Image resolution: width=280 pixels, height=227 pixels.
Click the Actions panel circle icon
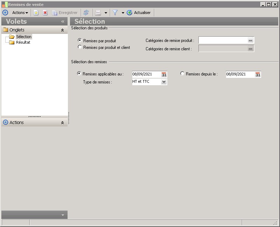coord(6,122)
